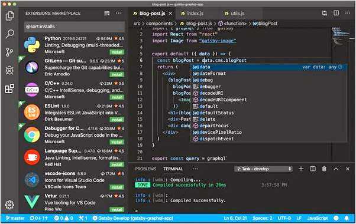
Task: Open the Manage gear icon
Action: click(9, 205)
